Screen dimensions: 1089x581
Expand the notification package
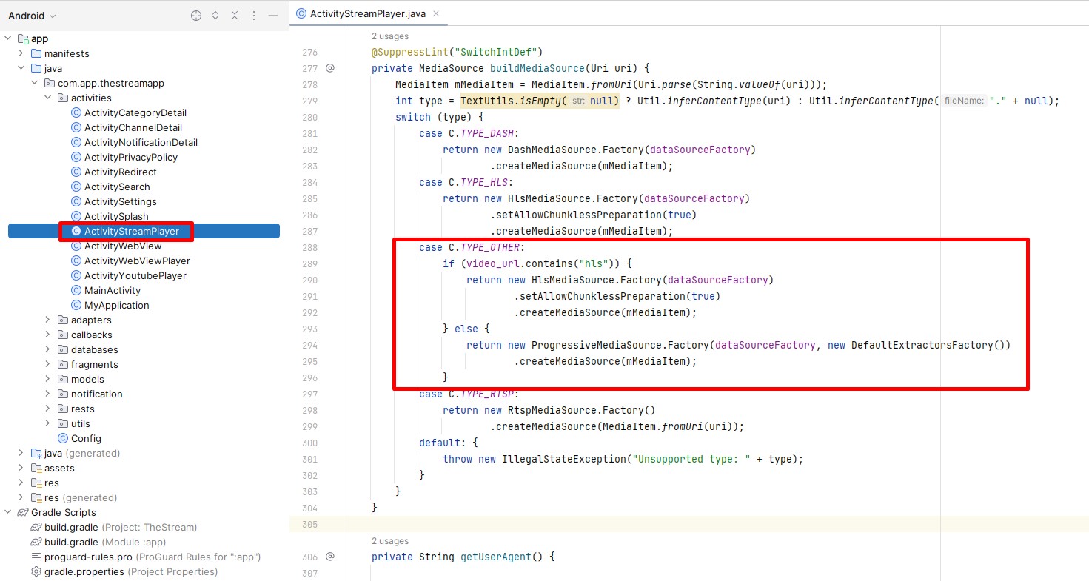coord(48,394)
